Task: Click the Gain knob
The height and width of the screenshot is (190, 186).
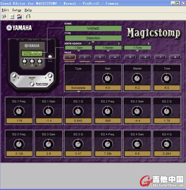Action: (108, 78)
